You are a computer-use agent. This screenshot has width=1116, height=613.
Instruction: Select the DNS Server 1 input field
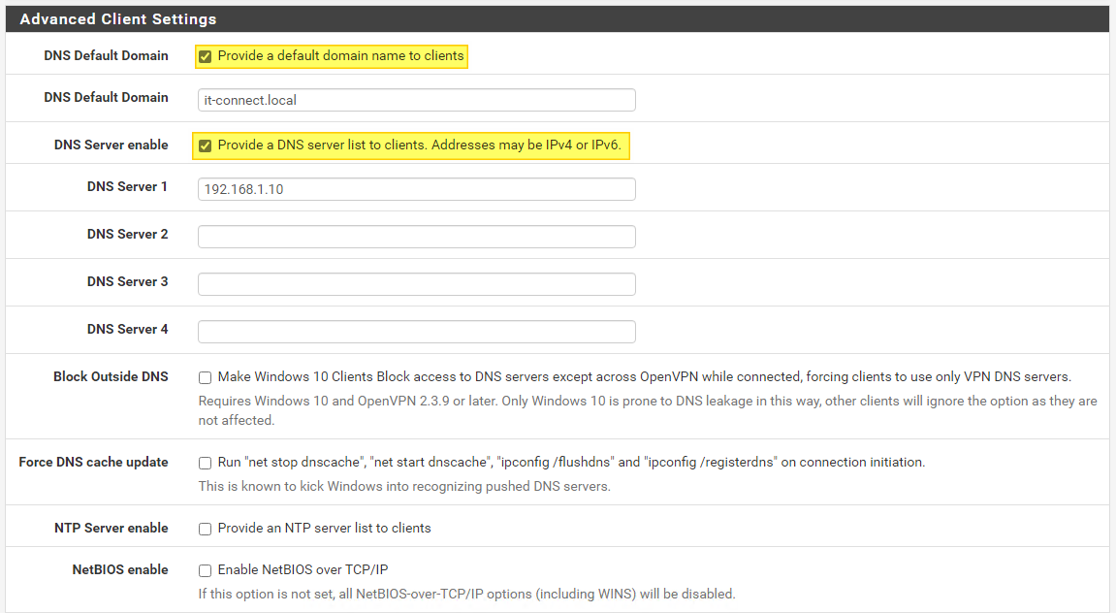tap(415, 189)
